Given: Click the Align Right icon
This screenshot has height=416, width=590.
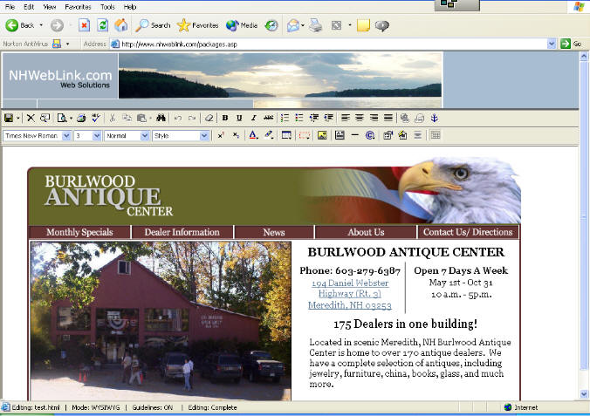Looking at the screenshot, I should 374,118.
